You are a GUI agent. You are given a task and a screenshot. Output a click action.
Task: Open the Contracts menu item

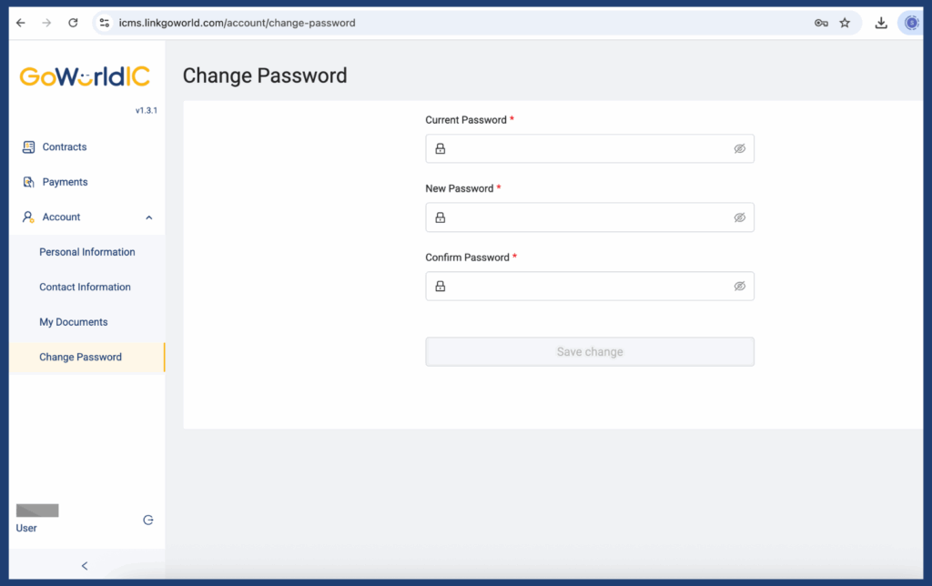(x=64, y=147)
